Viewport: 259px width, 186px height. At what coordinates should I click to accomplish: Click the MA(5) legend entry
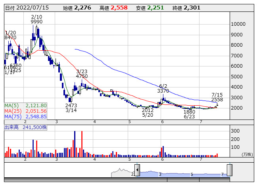pyautogui.click(x=26, y=106)
